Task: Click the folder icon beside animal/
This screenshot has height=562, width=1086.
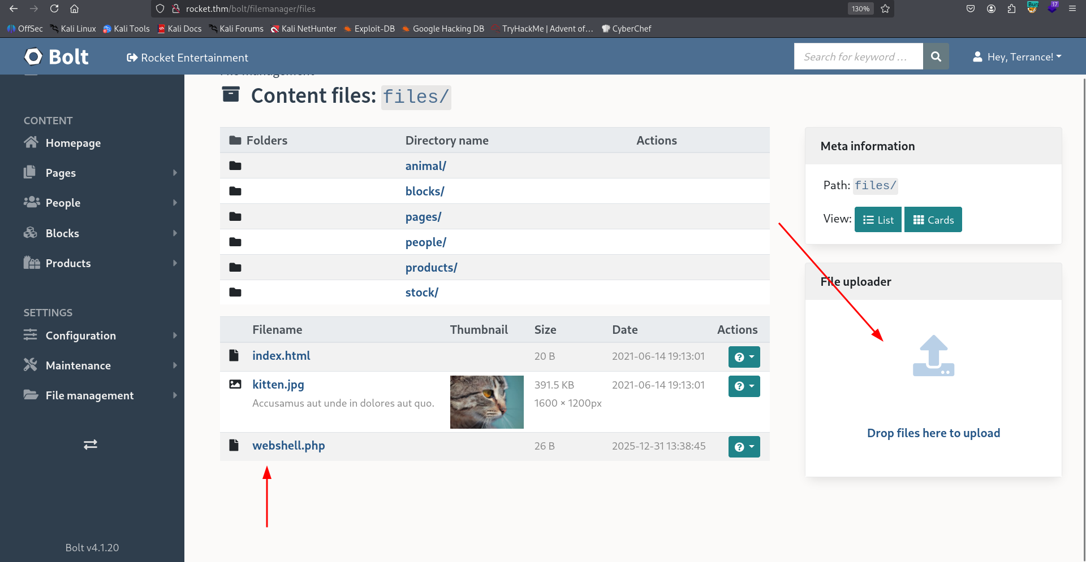Action: point(235,165)
